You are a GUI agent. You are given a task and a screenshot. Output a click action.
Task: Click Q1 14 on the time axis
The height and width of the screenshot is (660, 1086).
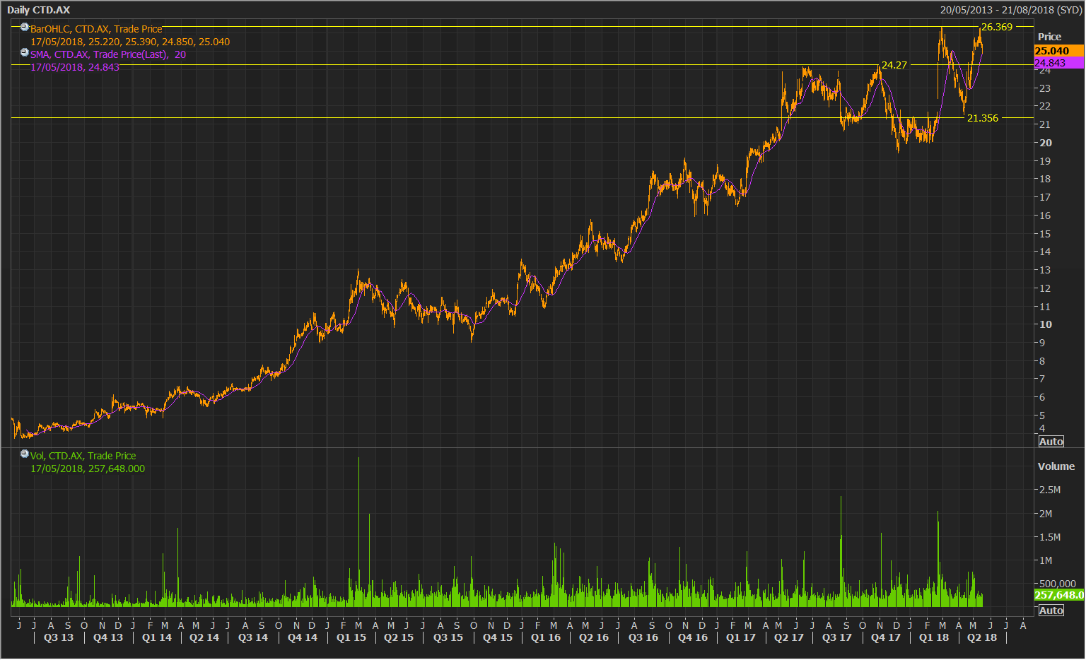coord(157,637)
